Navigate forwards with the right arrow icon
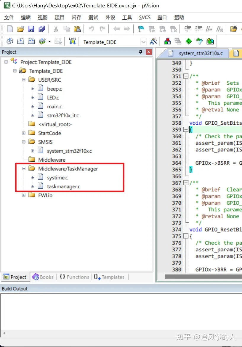This screenshot has height=347, width=242. (x=127, y=29)
